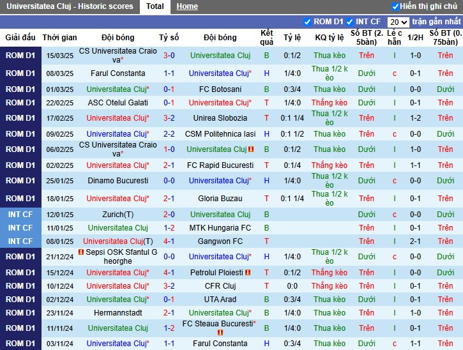Viewport: 463px width, 350px height.
Task: Click red card icon beside Sepsi OSK Sfantul Gheorghe
Action: [81, 252]
